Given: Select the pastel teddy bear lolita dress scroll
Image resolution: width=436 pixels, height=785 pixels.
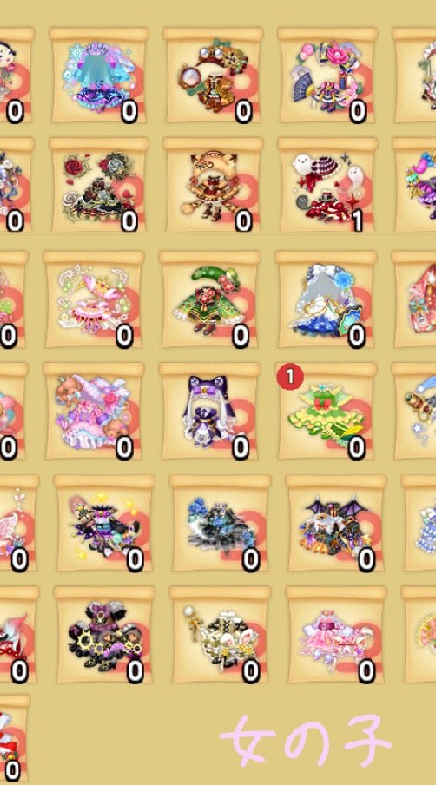Looking at the screenshot, I should click(x=93, y=412).
